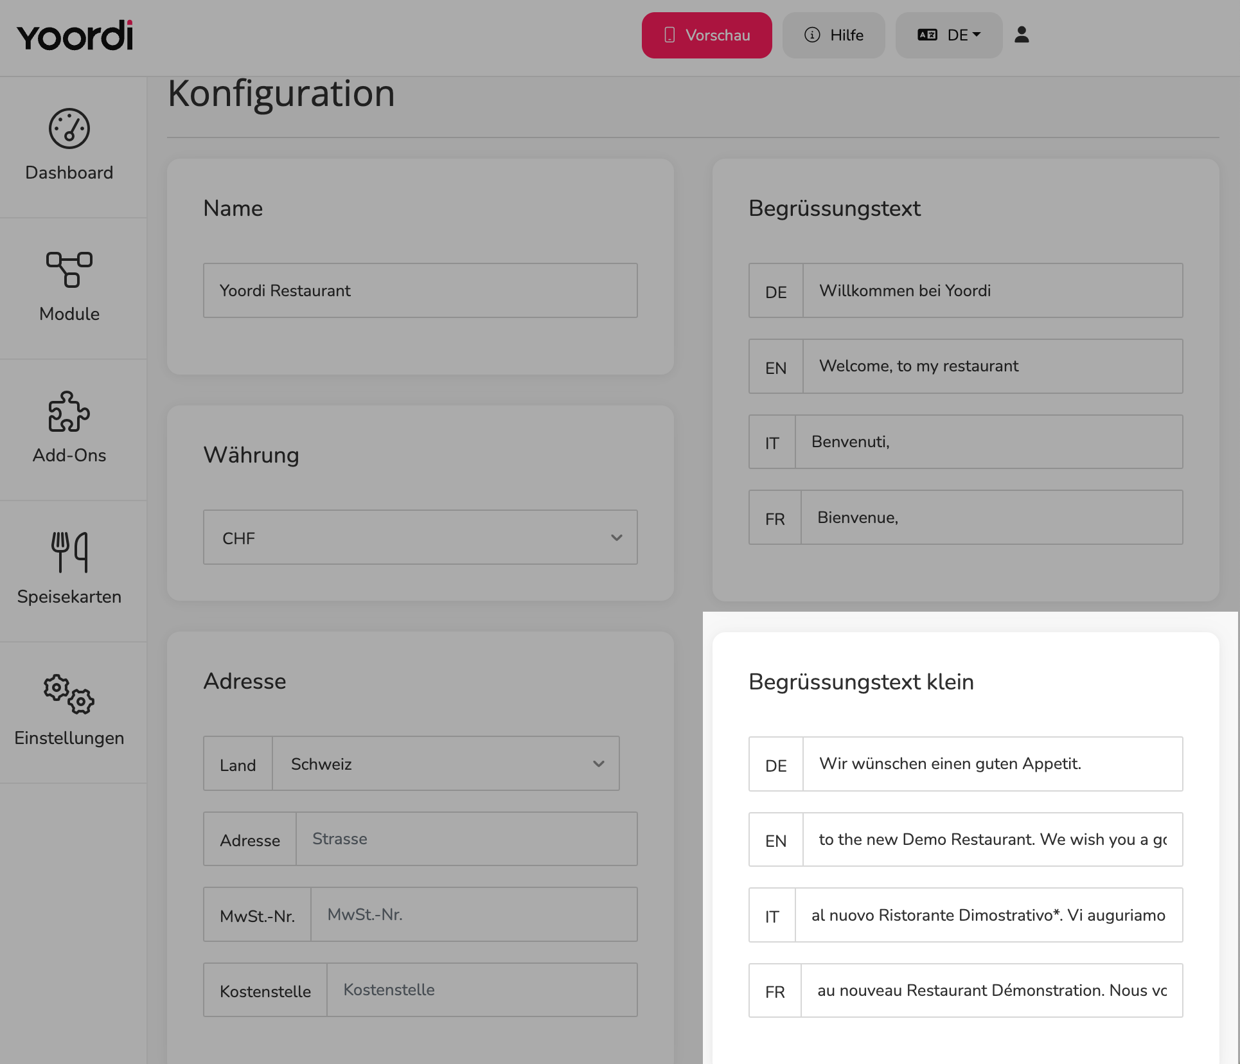The width and height of the screenshot is (1240, 1064).
Task: Expand the CHF currency dropdown
Action: [420, 537]
